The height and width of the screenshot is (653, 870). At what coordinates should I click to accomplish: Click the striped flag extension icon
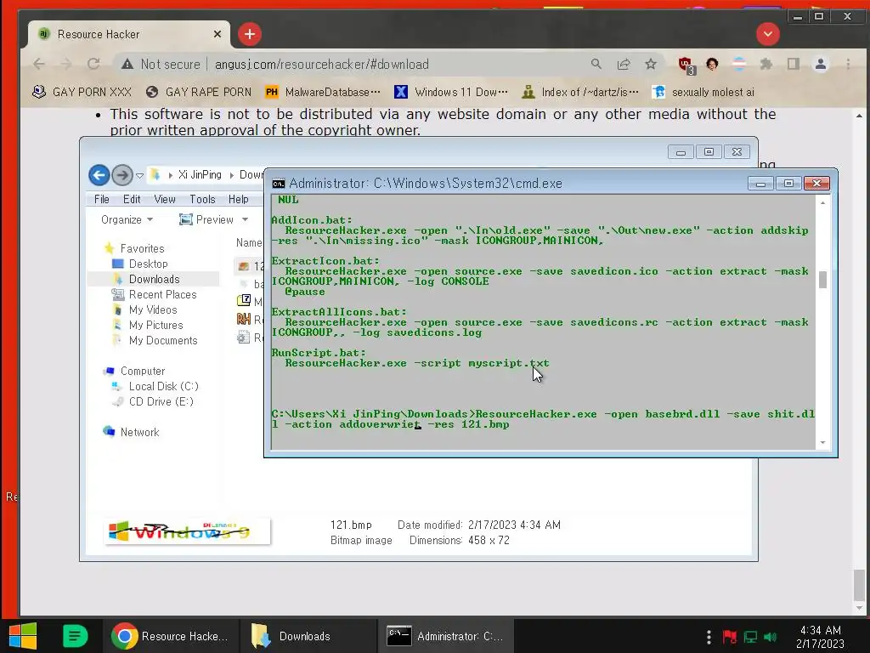tap(739, 65)
